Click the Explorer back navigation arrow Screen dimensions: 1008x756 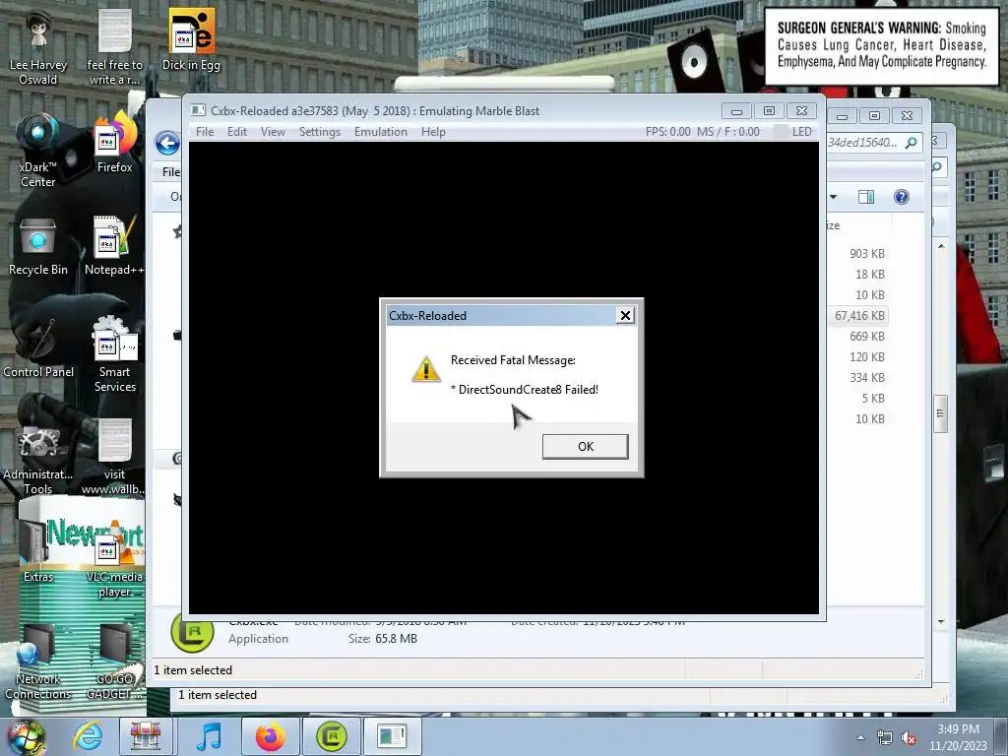coord(167,143)
